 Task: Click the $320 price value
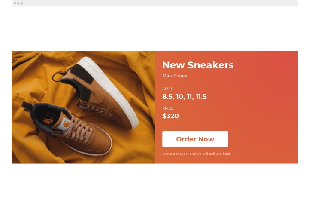pyautogui.click(x=170, y=116)
